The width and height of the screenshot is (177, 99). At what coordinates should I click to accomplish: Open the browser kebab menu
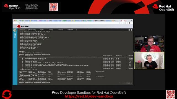click(132, 23)
